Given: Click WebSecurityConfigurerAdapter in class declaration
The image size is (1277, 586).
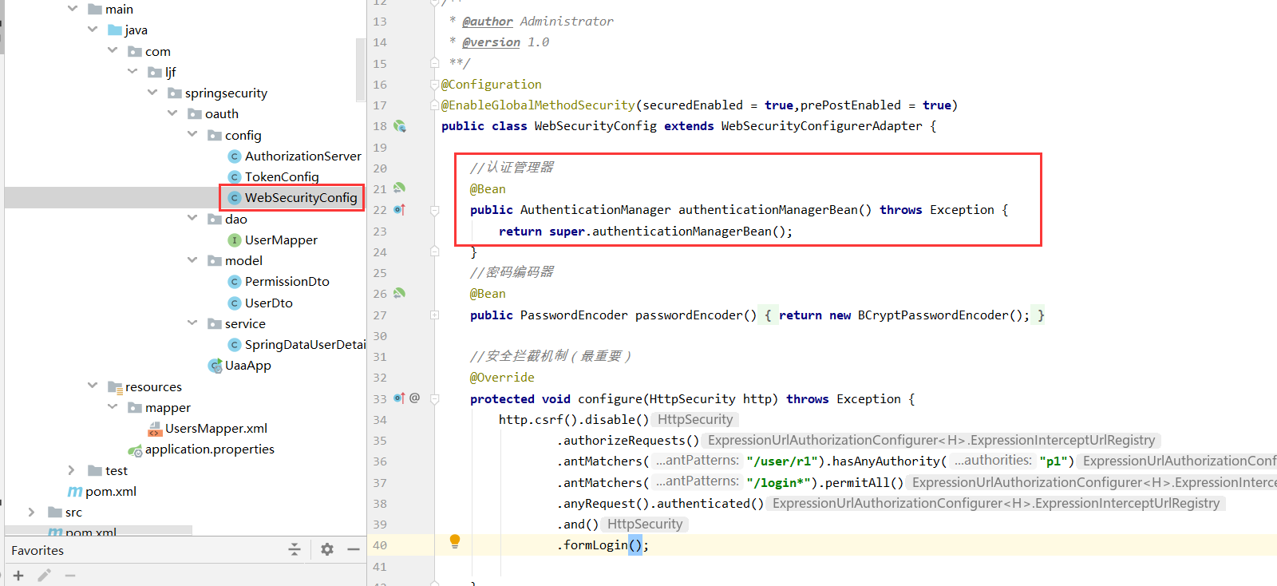Looking at the screenshot, I should click(x=821, y=125).
